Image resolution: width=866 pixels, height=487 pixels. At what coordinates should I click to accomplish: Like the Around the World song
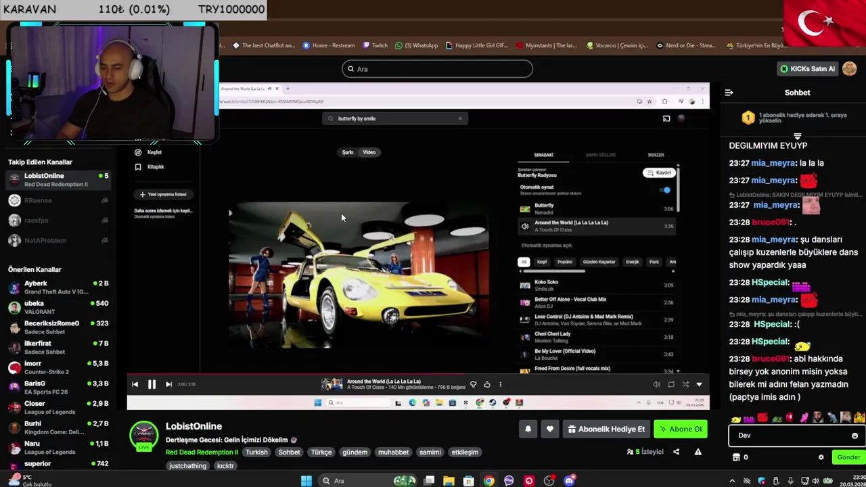coord(486,384)
